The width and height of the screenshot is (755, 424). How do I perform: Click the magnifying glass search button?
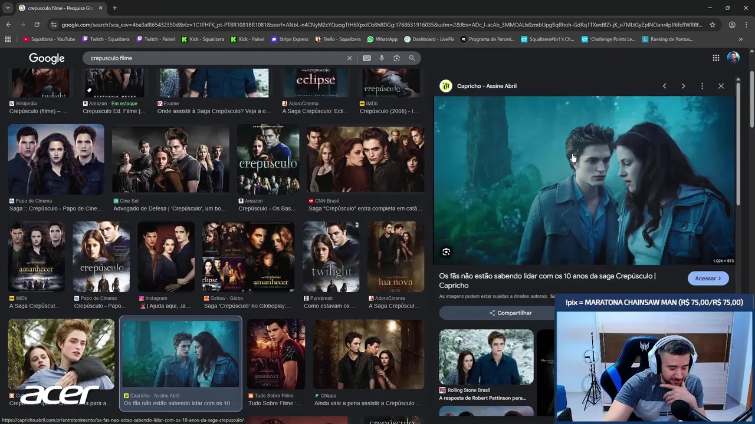click(412, 58)
